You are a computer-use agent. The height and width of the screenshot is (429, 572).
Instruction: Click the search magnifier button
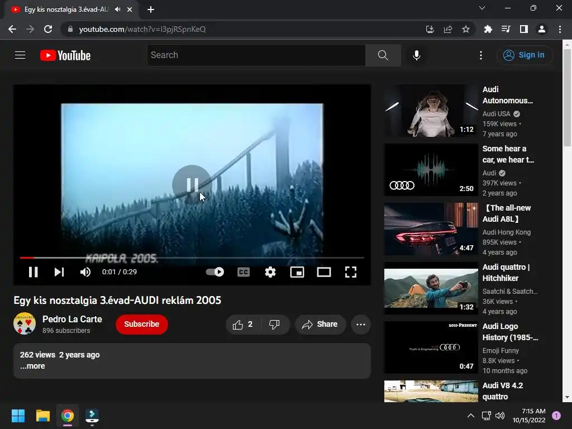tap(383, 55)
